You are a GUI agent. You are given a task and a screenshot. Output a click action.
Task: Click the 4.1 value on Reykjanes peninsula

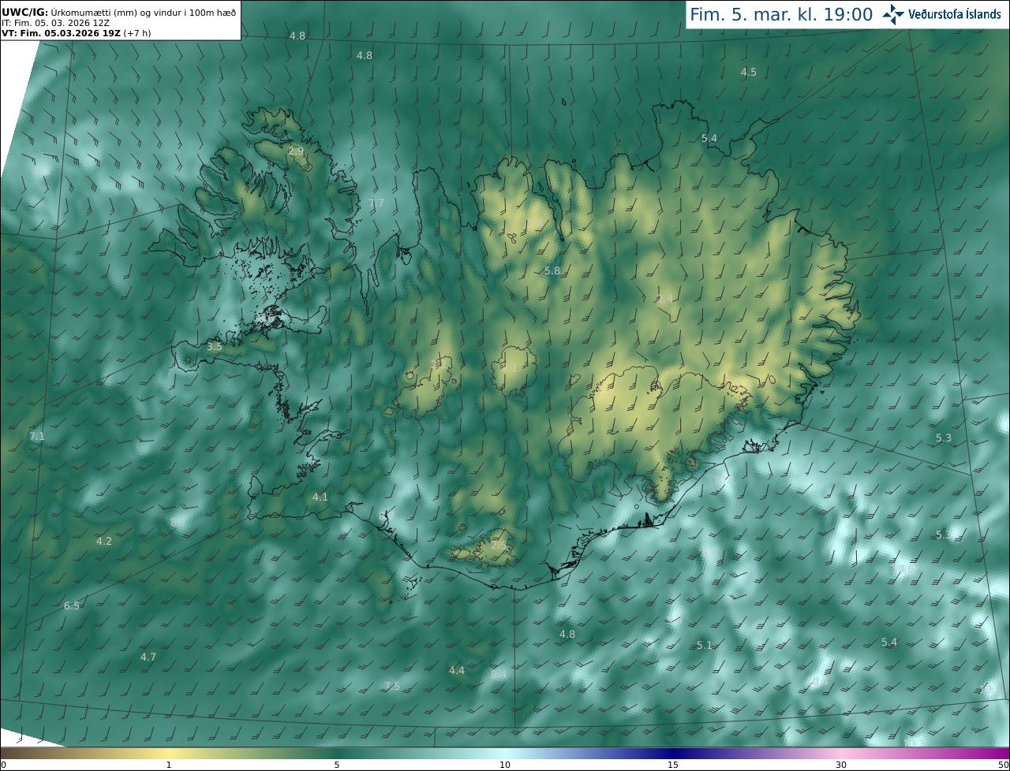(x=320, y=497)
